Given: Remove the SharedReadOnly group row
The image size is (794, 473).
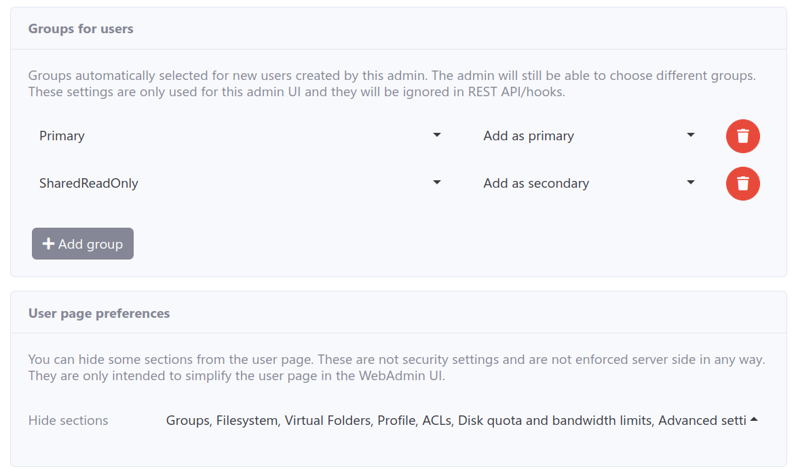Looking at the screenshot, I should [742, 184].
